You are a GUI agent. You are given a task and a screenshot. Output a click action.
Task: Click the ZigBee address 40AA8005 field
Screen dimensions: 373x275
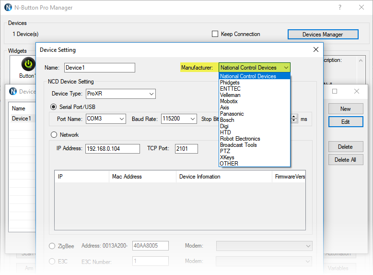(x=151, y=246)
